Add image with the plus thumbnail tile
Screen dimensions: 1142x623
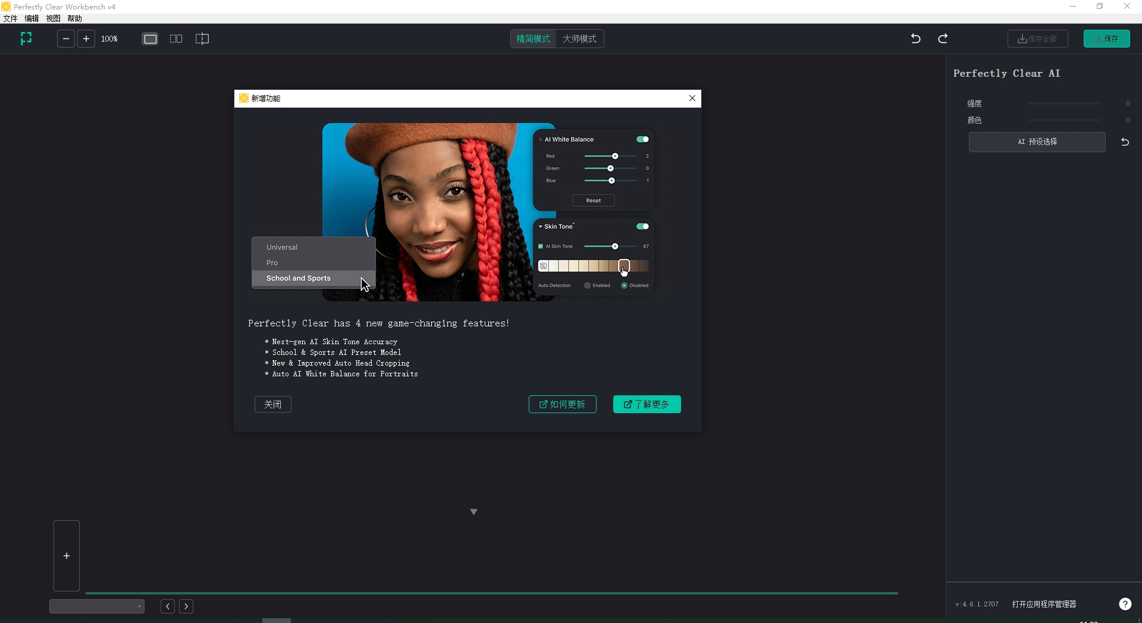click(x=67, y=556)
